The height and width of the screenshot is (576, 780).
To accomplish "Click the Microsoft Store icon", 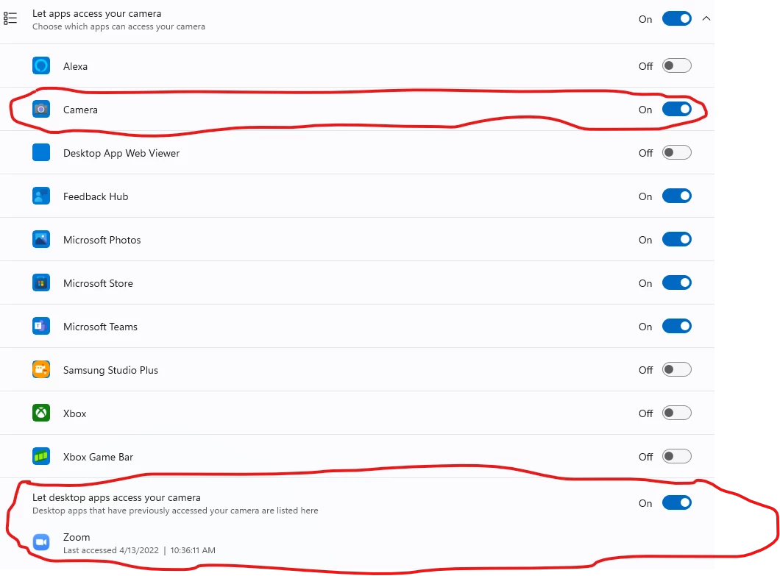I will tap(41, 282).
